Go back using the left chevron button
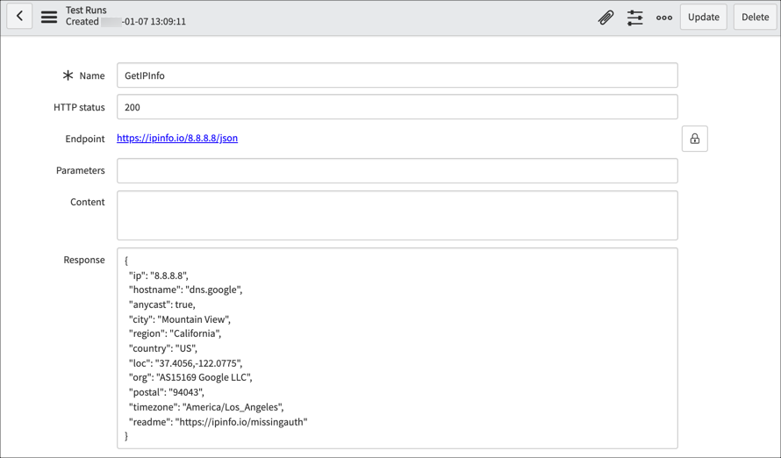 tap(19, 17)
